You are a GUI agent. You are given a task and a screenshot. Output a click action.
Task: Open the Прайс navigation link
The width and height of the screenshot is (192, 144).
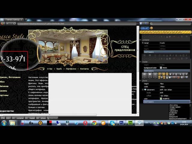(x=59, y=69)
